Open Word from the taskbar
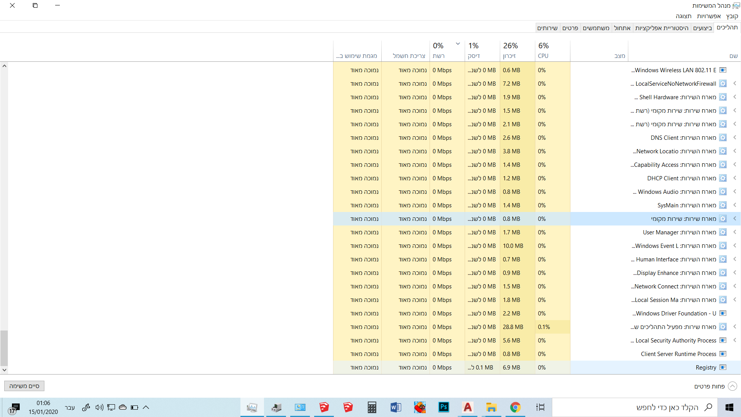741x417 pixels. 396,407
